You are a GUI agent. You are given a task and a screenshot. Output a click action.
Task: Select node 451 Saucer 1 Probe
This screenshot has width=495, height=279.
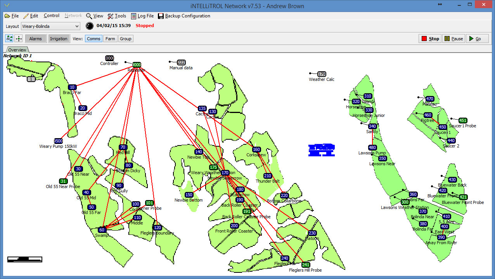(463, 120)
